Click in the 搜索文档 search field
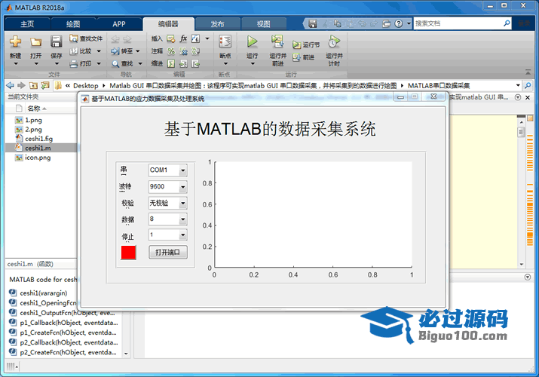539x377 pixels. 458,23
